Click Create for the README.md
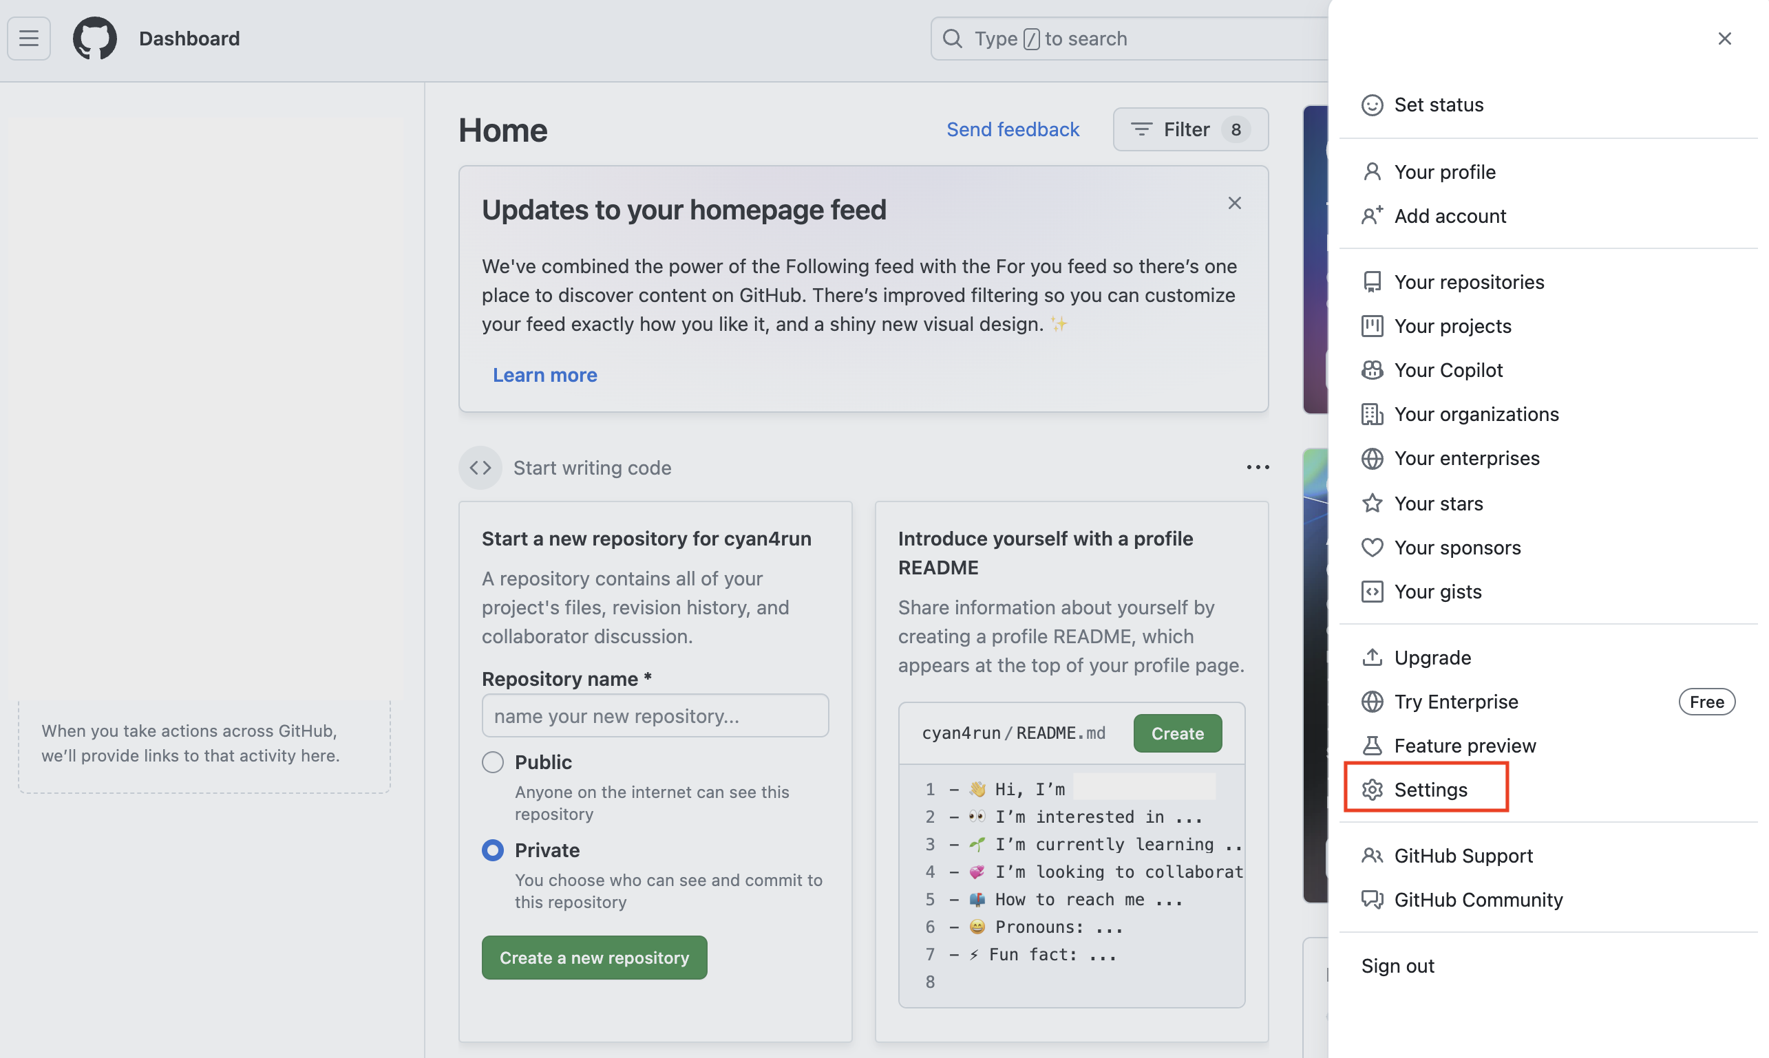 point(1177,733)
